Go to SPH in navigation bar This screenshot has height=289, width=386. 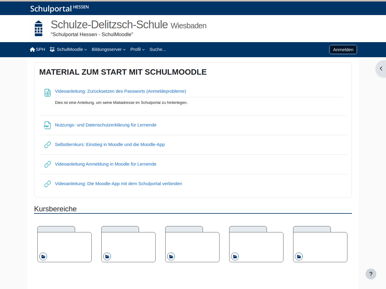click(x=40, y=49)
